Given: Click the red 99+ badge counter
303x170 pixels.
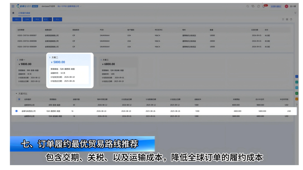Looking at the screenshot, I should (x=266, y=5).
